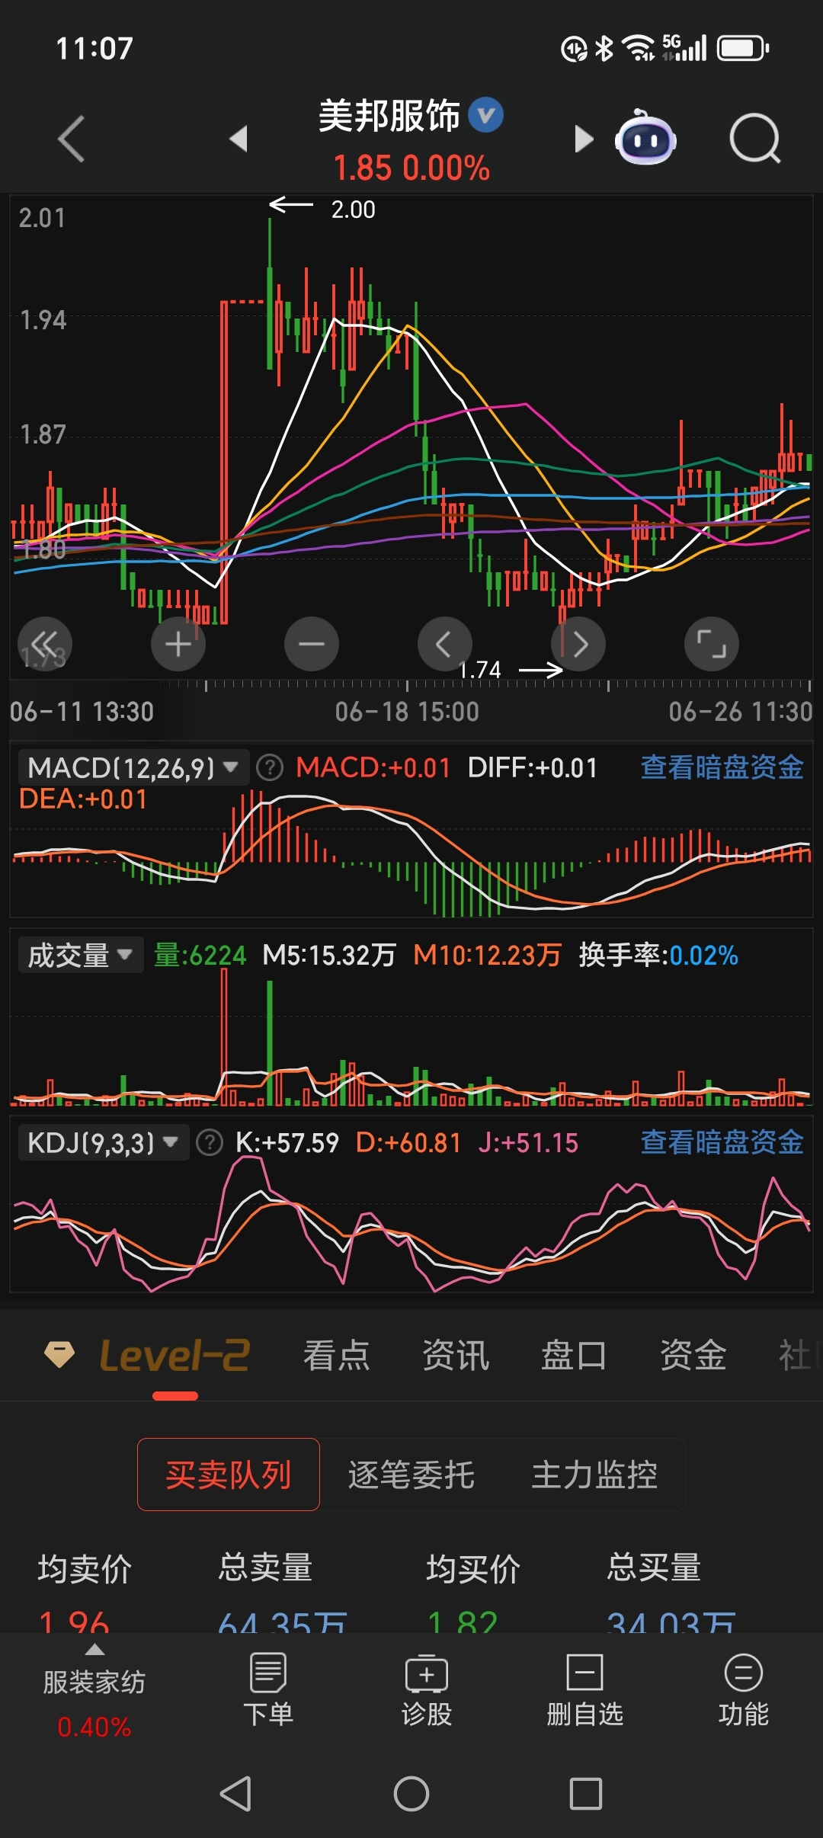Tap the 美邦服饰 stock title
823x1838 pixels.
click(389, 116)
